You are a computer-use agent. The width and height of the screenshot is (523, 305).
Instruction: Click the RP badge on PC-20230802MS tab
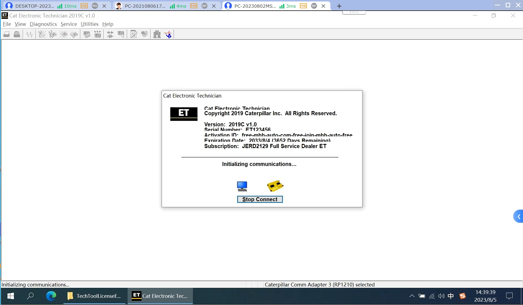pyautogui.click(x=314, y=6)
